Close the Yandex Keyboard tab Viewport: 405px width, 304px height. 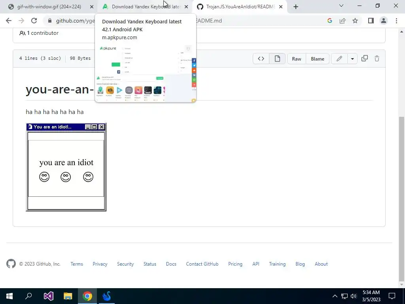[x=186, y=7]
